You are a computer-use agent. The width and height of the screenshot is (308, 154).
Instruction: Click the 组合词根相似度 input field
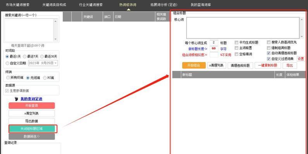[214, 55]
